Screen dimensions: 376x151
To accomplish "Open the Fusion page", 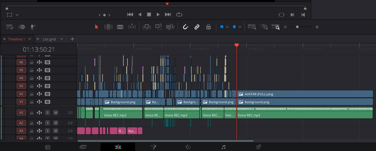I will (154, 147).
